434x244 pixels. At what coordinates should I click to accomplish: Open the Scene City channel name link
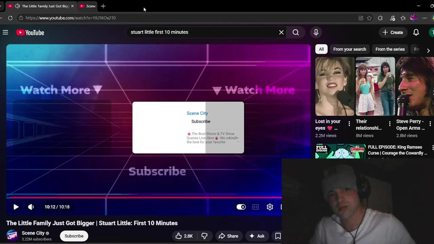point(33,233)
